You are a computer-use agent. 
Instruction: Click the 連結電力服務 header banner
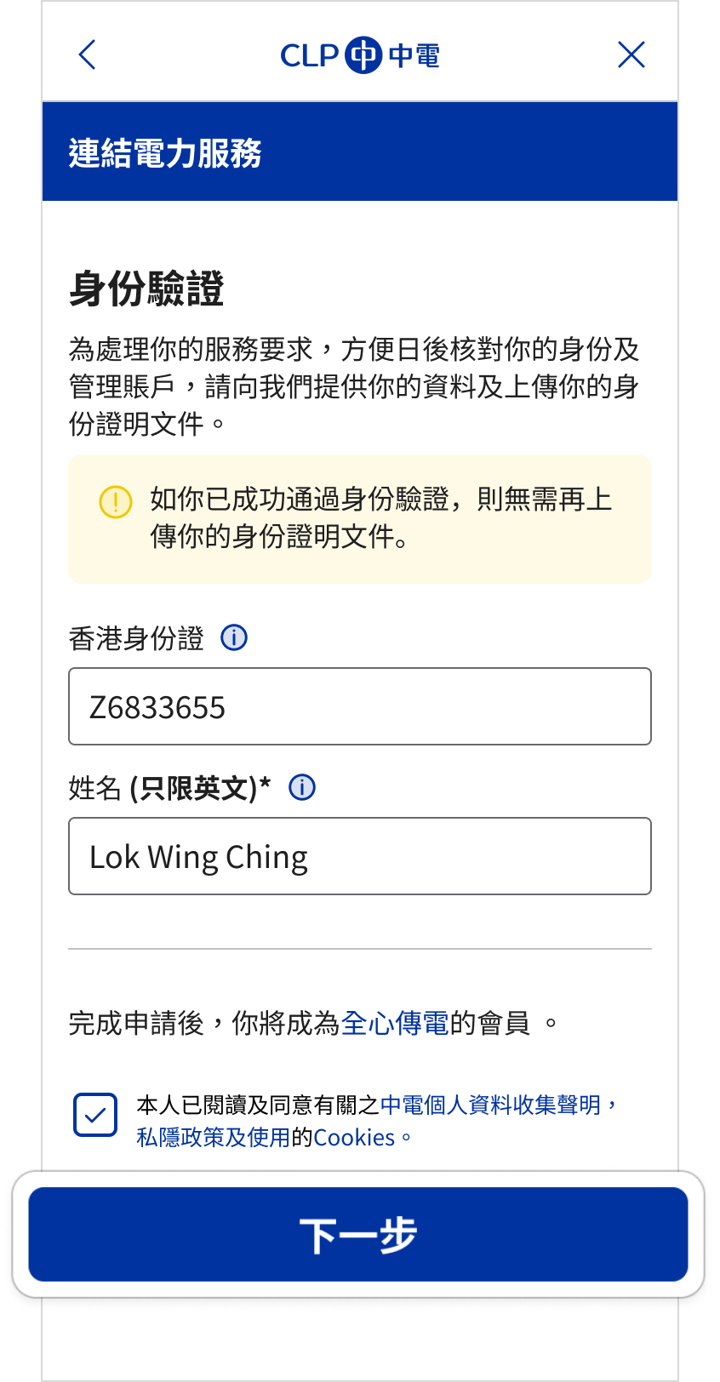coord(360,152)
